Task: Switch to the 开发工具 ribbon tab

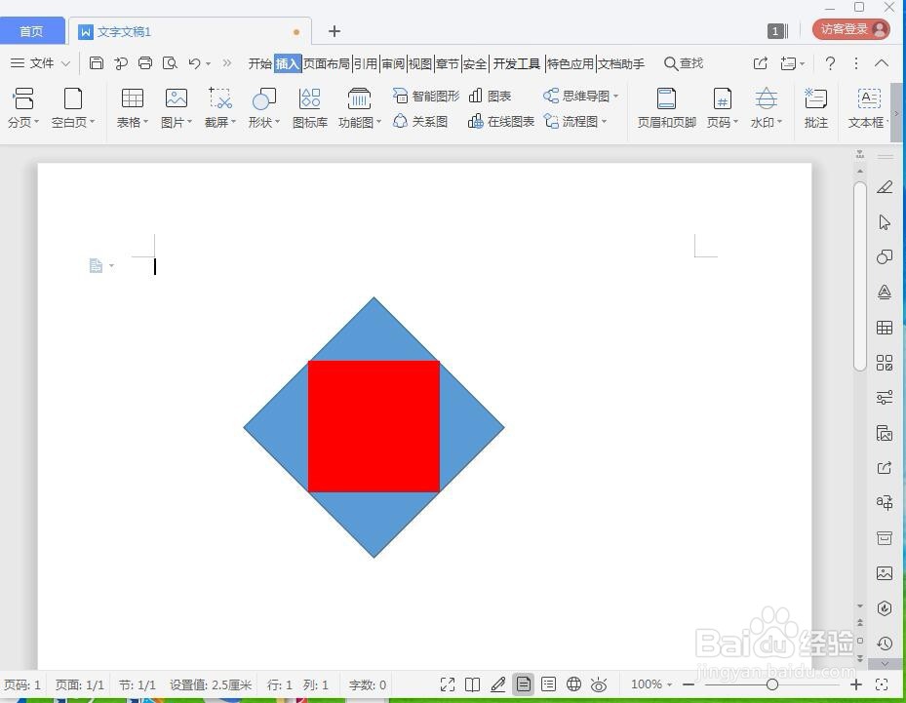Action: coord(517,63)
